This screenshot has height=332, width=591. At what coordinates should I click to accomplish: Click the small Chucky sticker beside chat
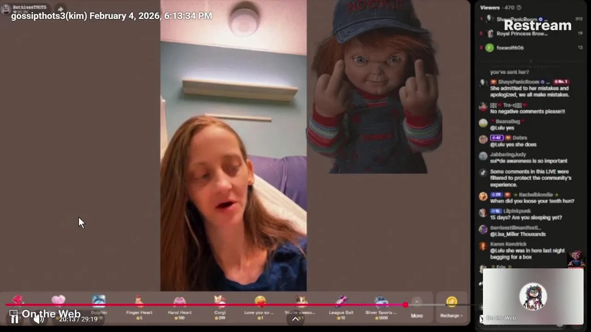click(576, 261)
